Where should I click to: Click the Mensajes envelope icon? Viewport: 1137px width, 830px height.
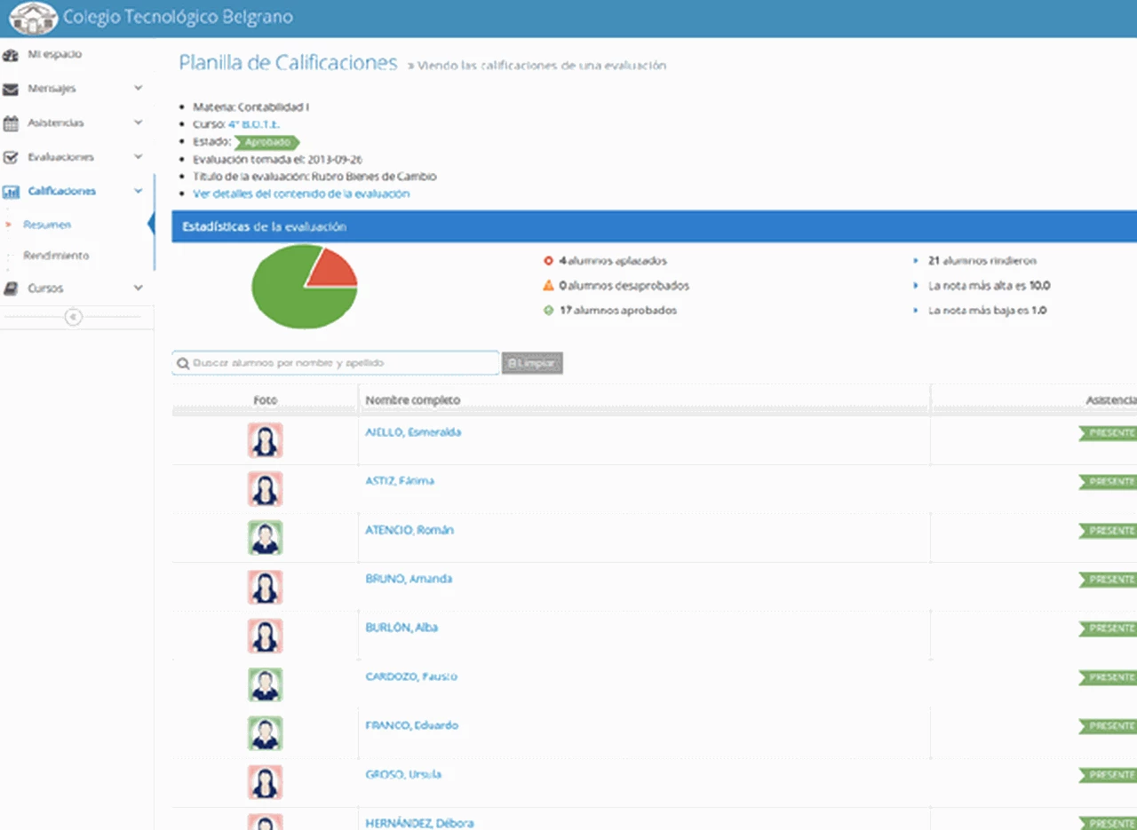11,89
